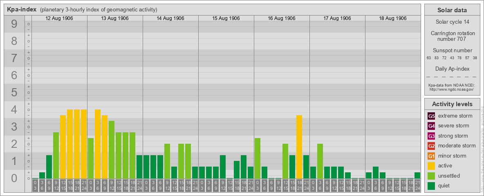Click the Kp scale number 3

pyautogui.click(x=14, y=127)
